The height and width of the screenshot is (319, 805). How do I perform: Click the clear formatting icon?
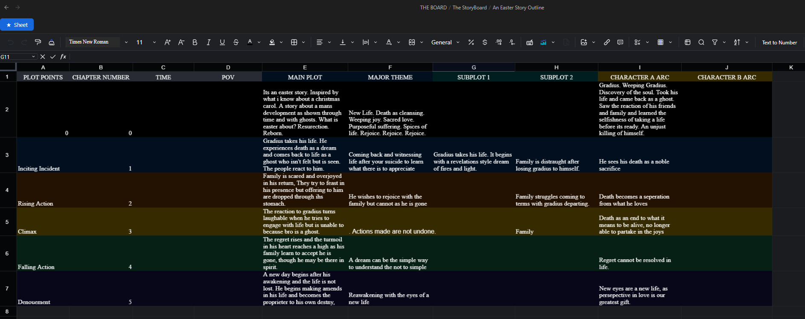click(52, 42)
